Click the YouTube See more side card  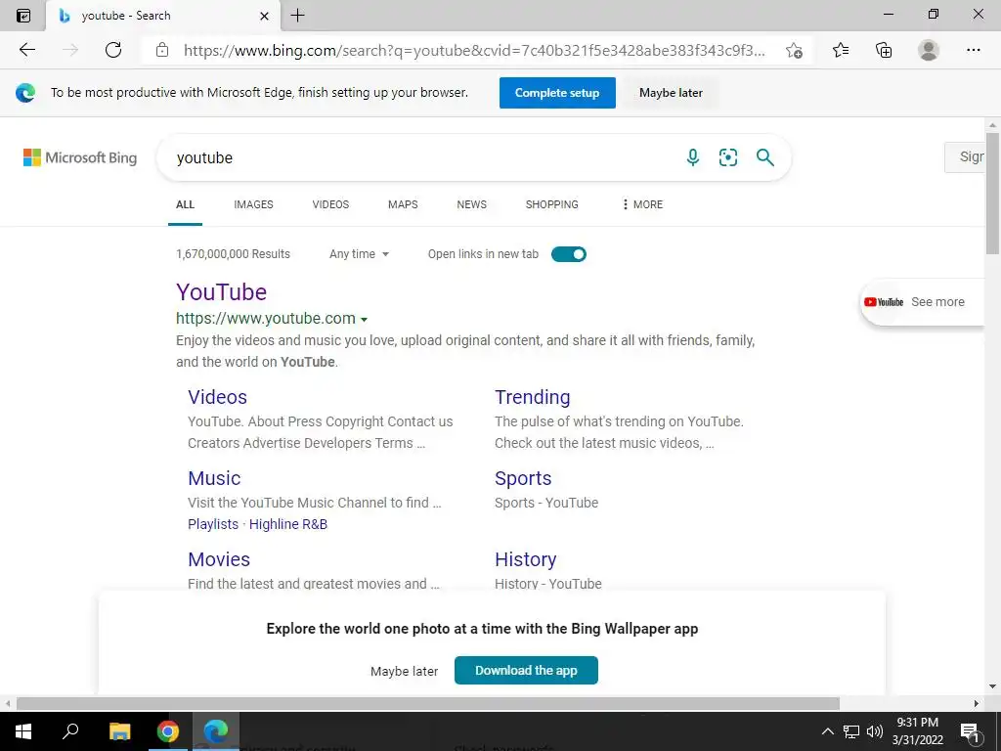tap(922, 302)
